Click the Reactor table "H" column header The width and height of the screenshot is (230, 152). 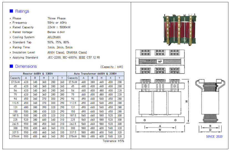(x=44, y=78)
